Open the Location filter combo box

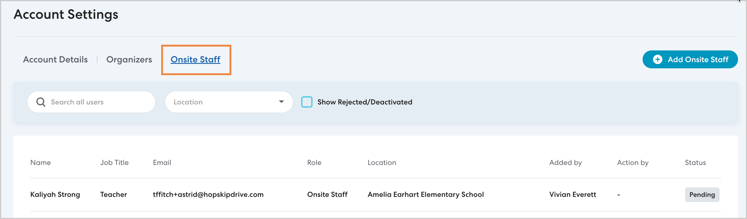point(223,102)
